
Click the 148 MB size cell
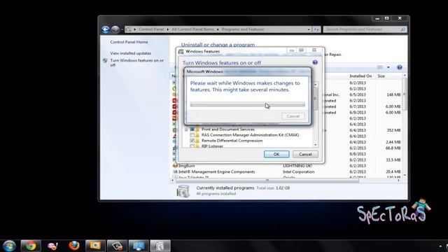pyautogui.click(x=393, y=94)
